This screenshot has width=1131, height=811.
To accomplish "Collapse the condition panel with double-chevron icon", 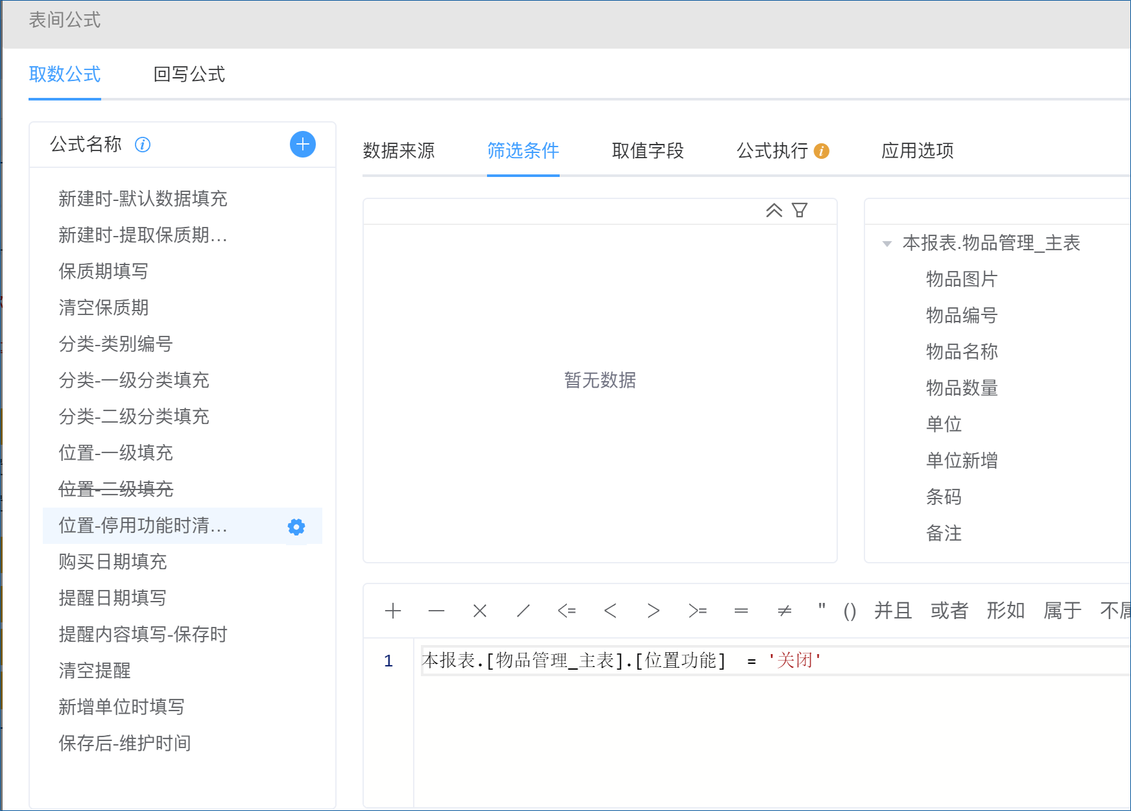I will 774,210.
